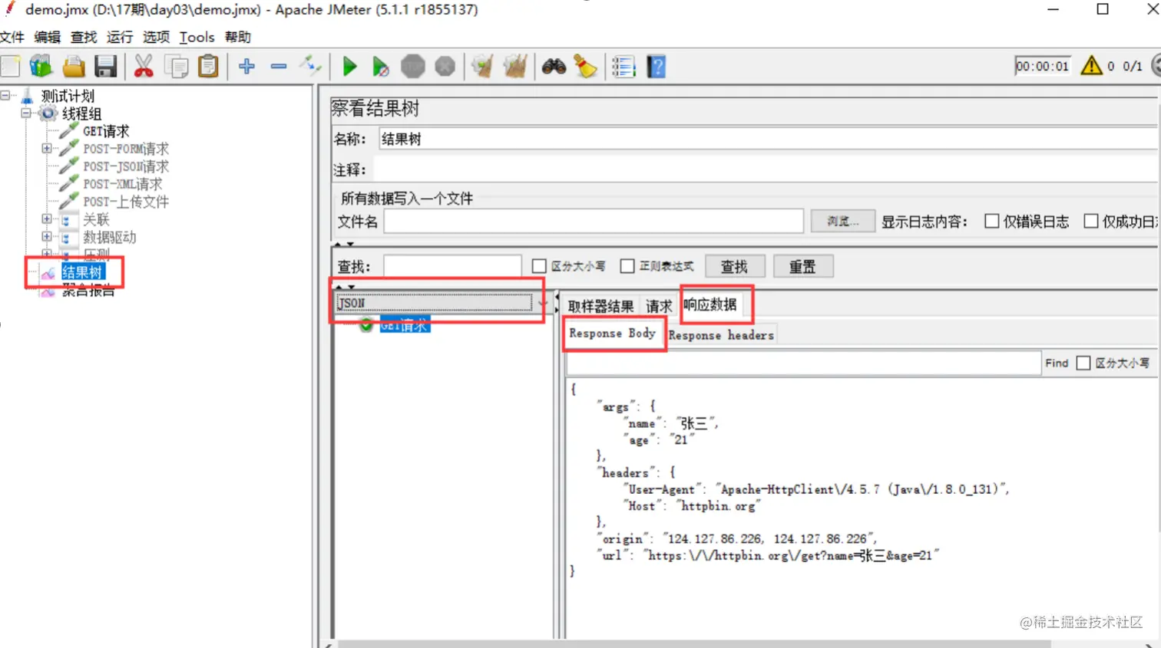Open help with question mark icon
The image size is (1161, 648).
click(x=657, y=67)
